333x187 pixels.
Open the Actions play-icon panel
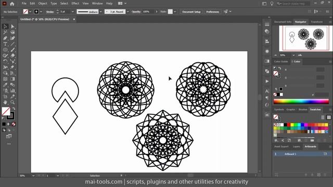(x=267, y=81)
